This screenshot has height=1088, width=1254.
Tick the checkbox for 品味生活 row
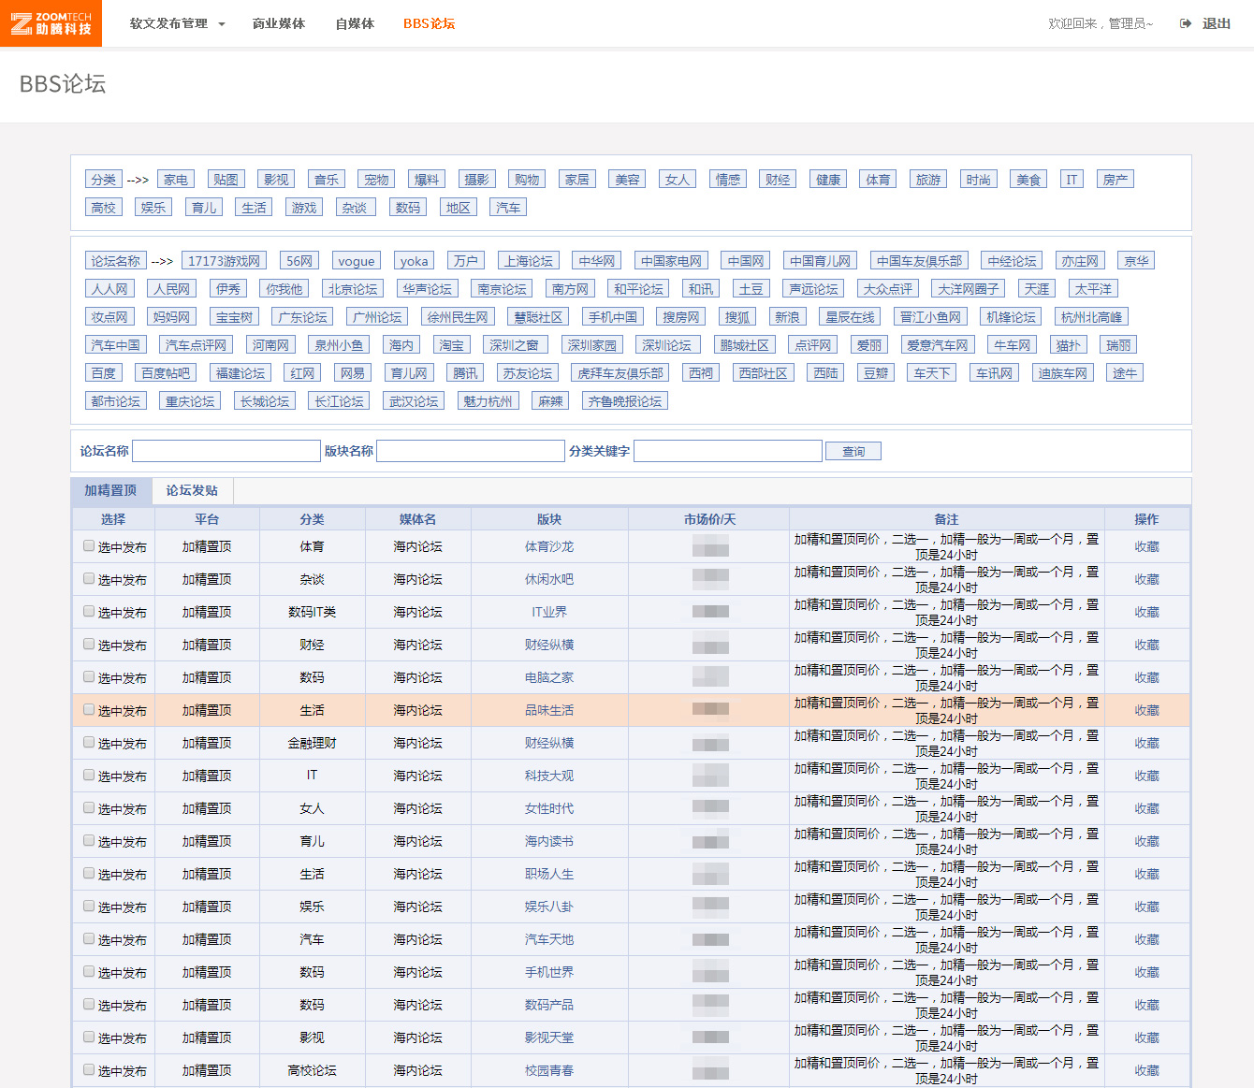[89, 710]
